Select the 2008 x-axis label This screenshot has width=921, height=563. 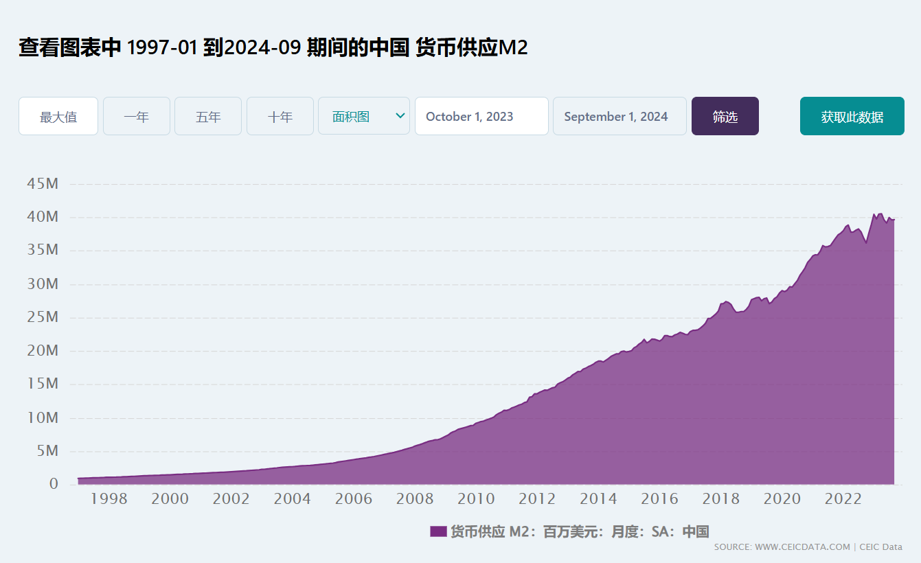coord(415,499)
